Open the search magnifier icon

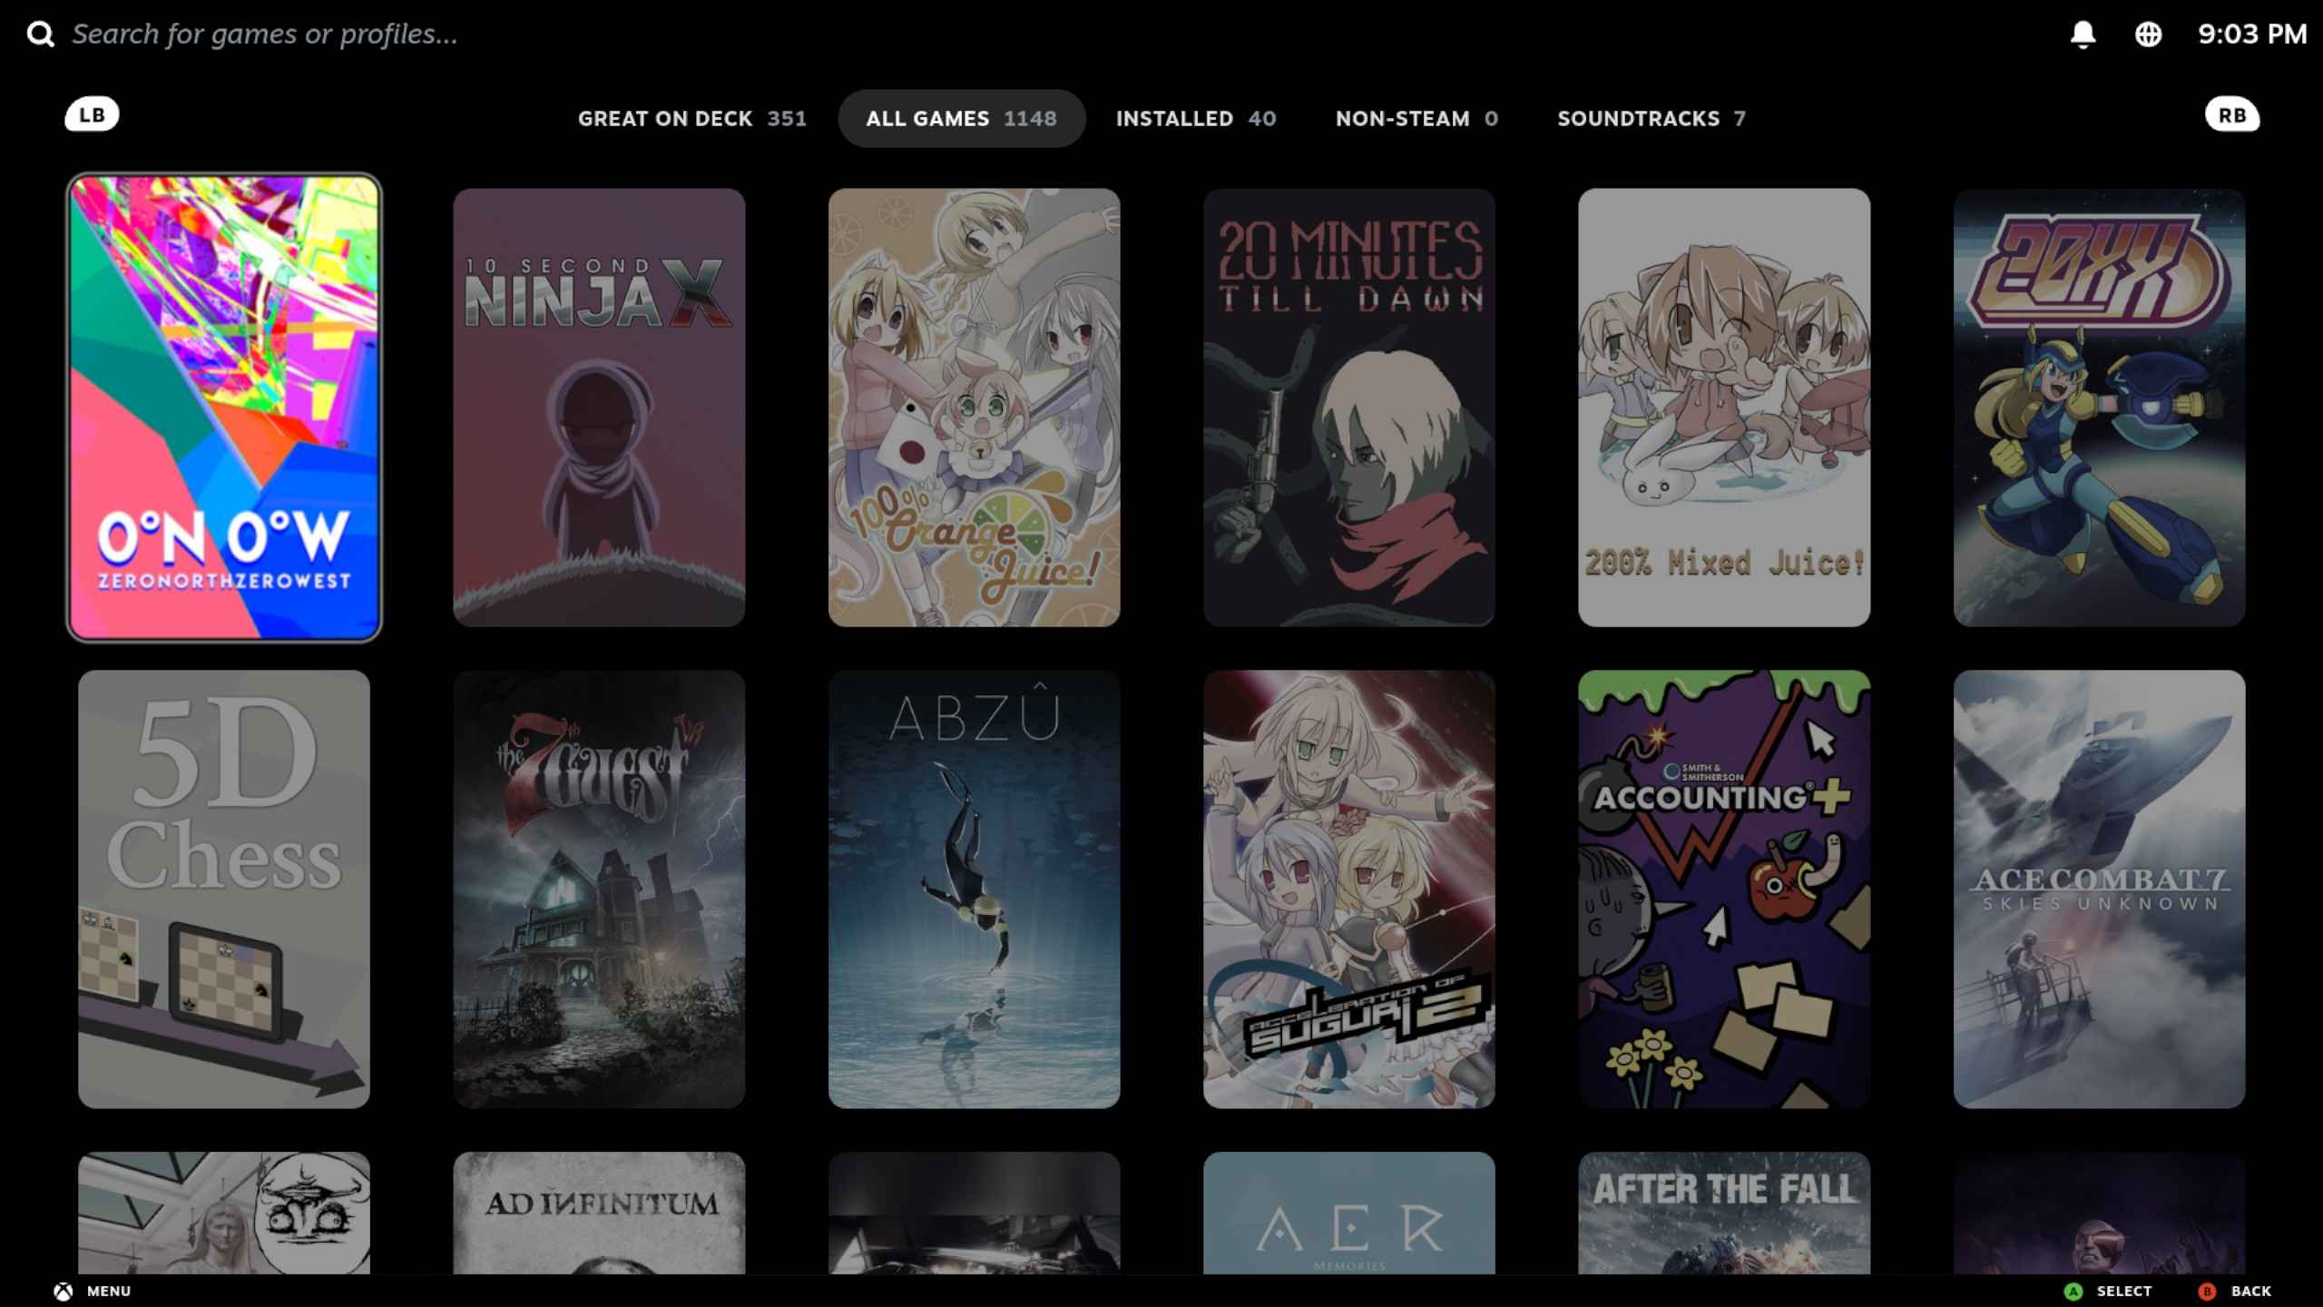click(40, 34)
